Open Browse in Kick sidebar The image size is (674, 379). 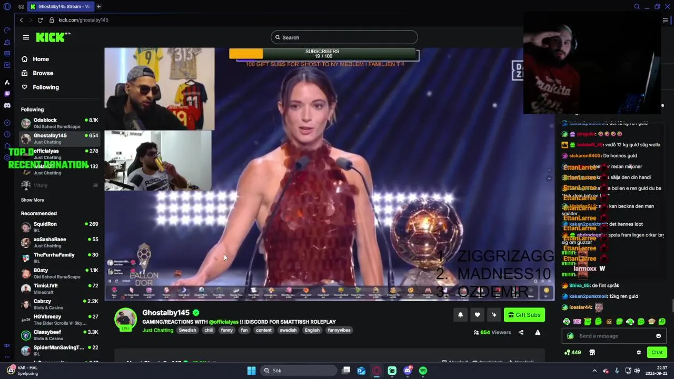pyautogui.click(x=43, y=73)
